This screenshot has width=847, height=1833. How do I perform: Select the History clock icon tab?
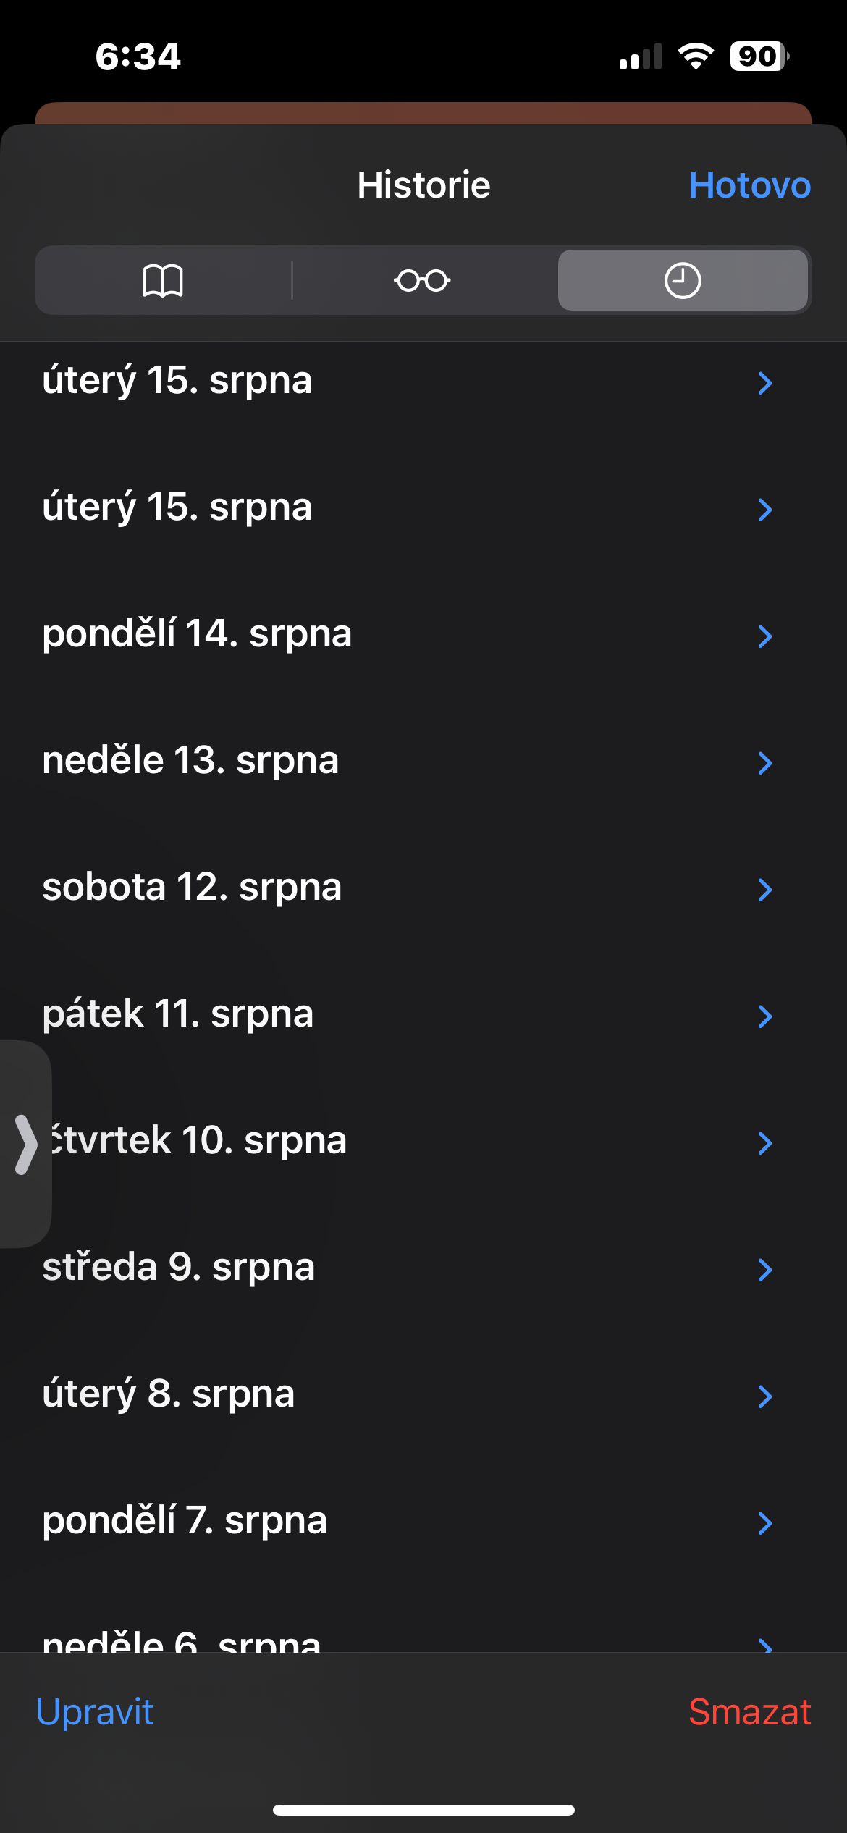682,280
